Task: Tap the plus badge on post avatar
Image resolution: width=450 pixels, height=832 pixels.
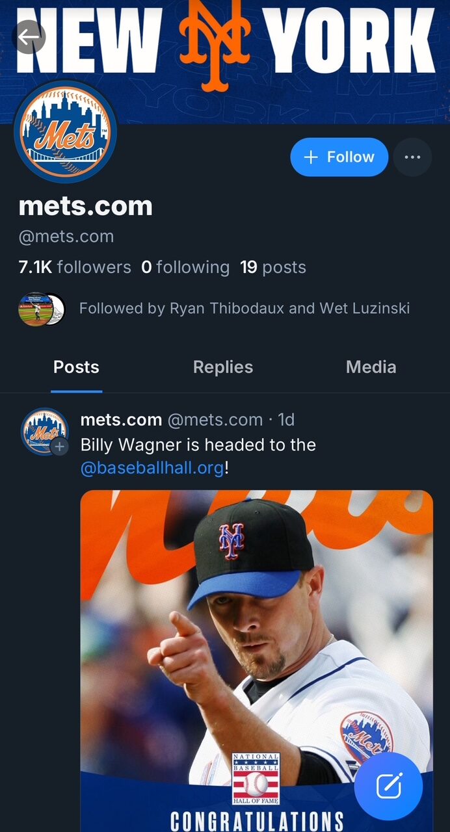Action: coord(60,447)
